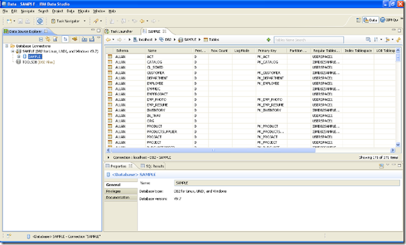Viewport: 406px width, 245px height.
Task: Click the Import icon in Data Source Explorer toolbar
Action: (x=84, y=39)
